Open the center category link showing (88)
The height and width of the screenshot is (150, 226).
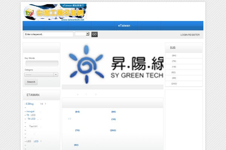tap(114, 112)
